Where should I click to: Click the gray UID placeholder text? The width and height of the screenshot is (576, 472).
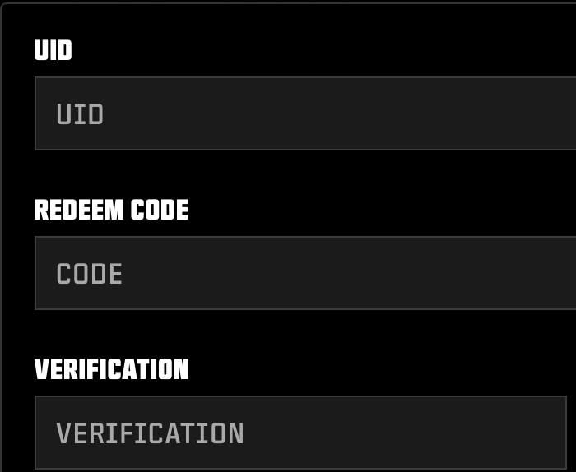pyautogui.click(x=80, y=114)
